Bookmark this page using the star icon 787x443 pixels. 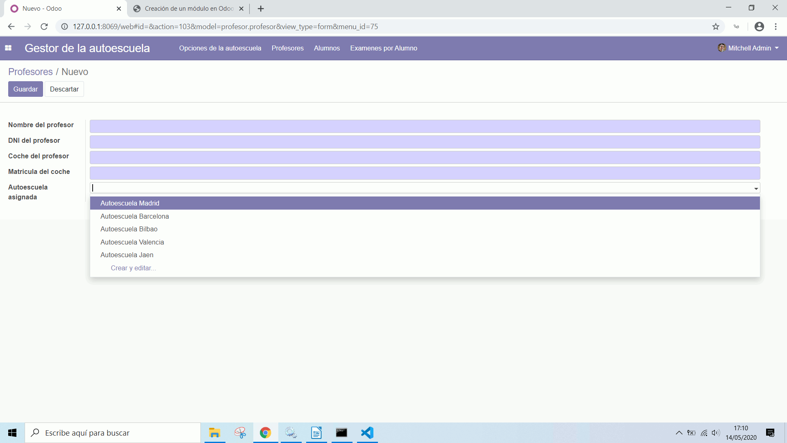point(716,26)
